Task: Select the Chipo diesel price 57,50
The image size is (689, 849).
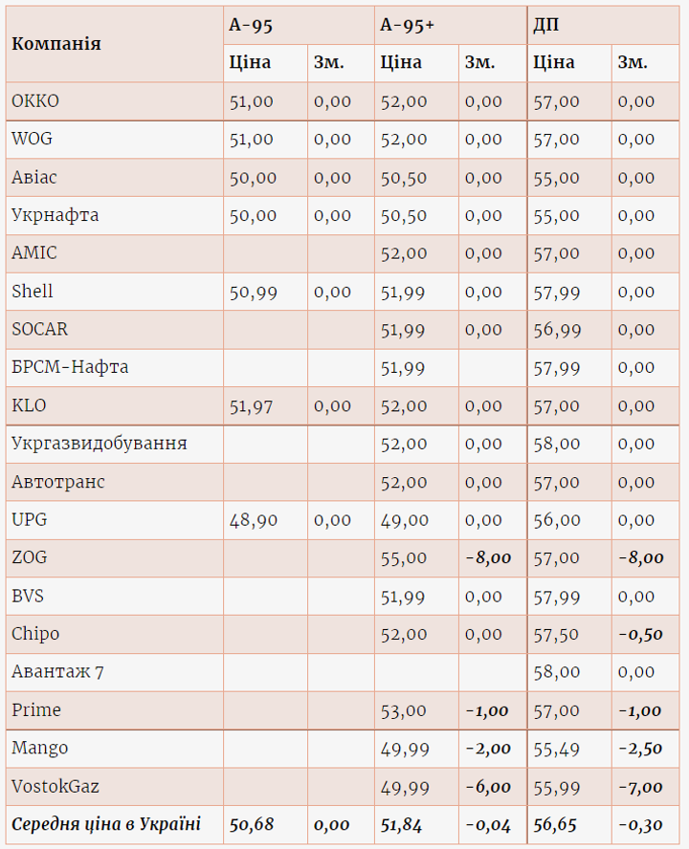Action: (556, 635)
